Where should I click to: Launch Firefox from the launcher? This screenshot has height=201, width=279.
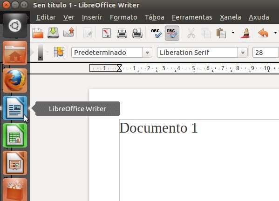[x=15, y=80]
